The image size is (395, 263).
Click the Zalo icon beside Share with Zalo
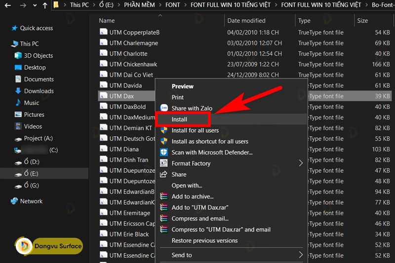(164, 108)
